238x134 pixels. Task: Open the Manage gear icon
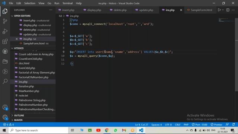coord(5,117)
